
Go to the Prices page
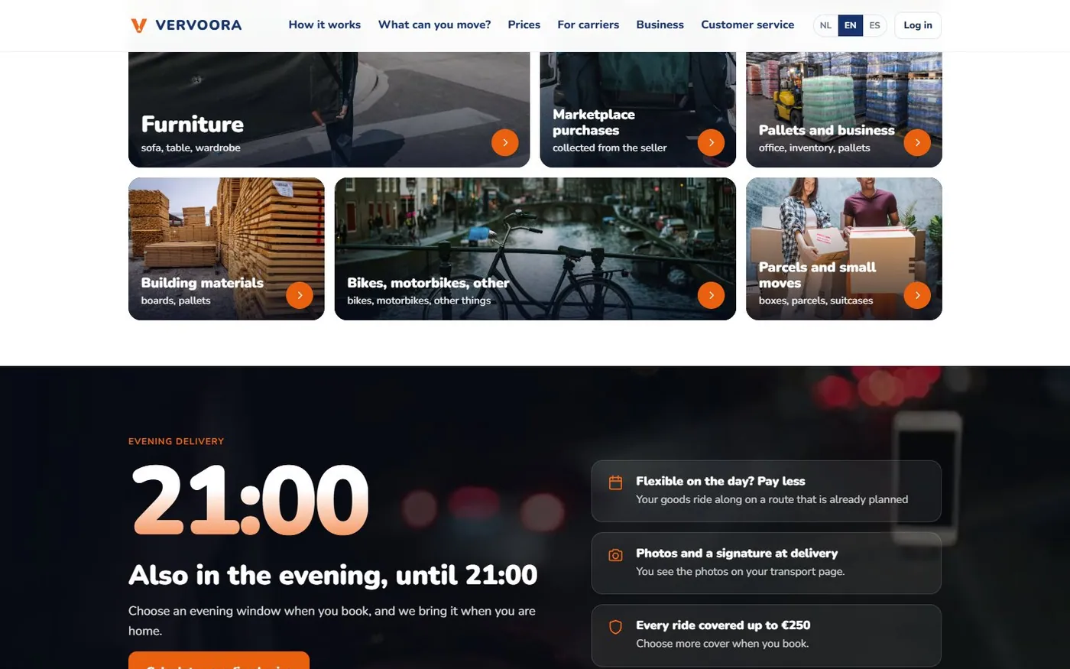click(524, 24)
